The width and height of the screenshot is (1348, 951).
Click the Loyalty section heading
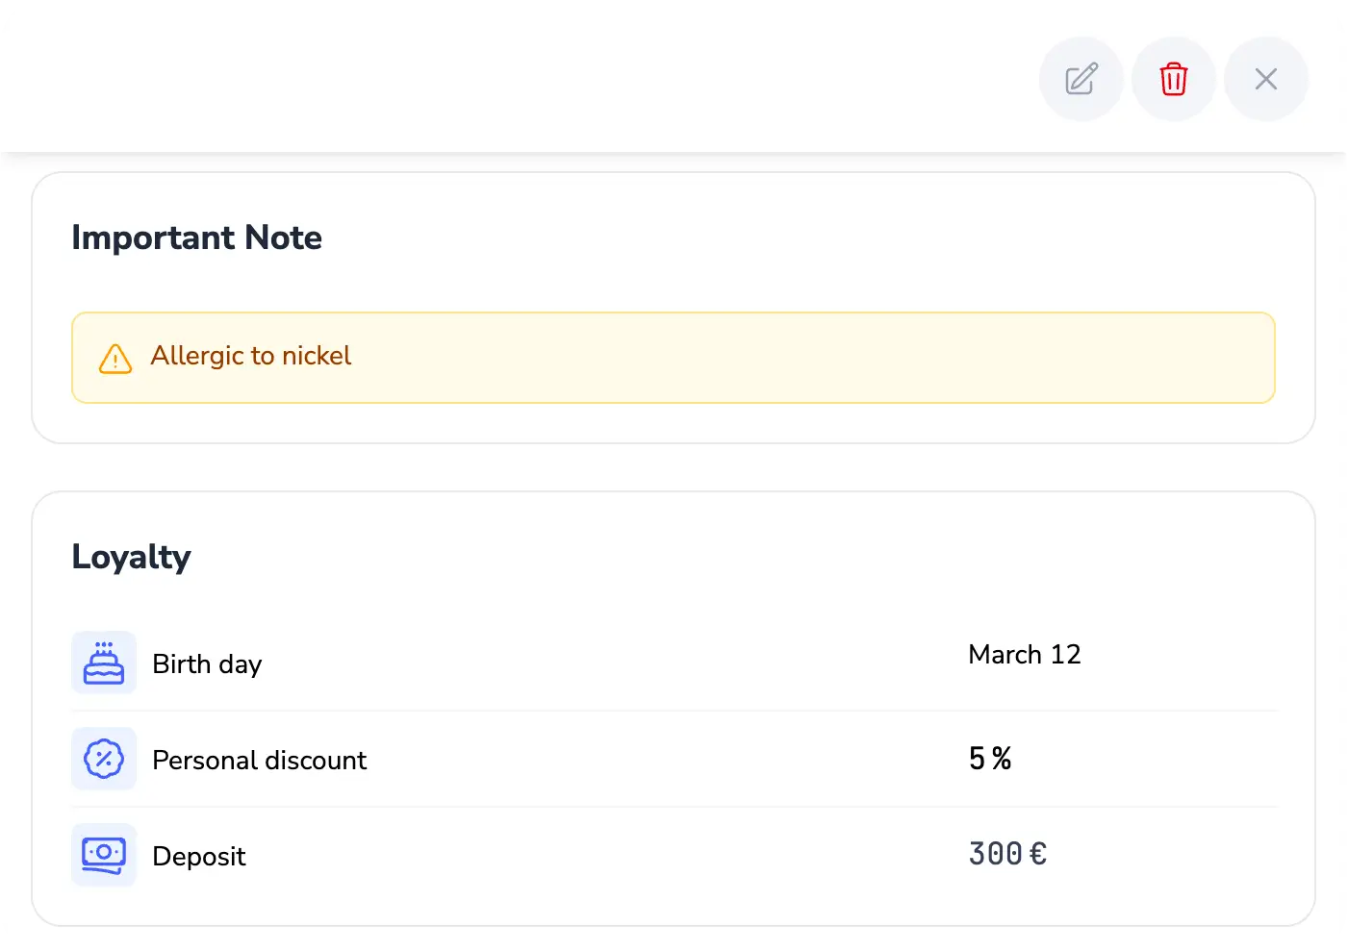point(131,556)
